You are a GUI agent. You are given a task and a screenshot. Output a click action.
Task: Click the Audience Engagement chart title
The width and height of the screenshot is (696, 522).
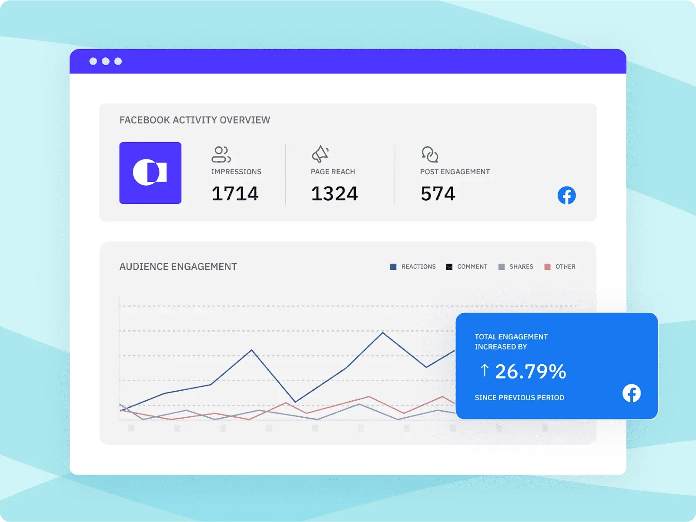click(178, 267)
